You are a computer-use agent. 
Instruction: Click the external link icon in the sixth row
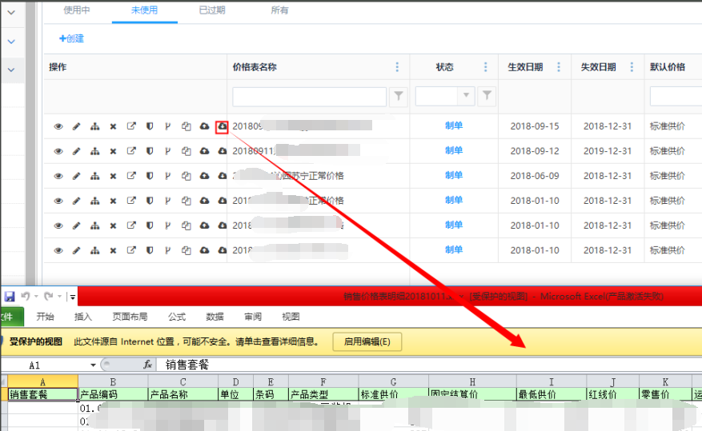coord(131,250)
